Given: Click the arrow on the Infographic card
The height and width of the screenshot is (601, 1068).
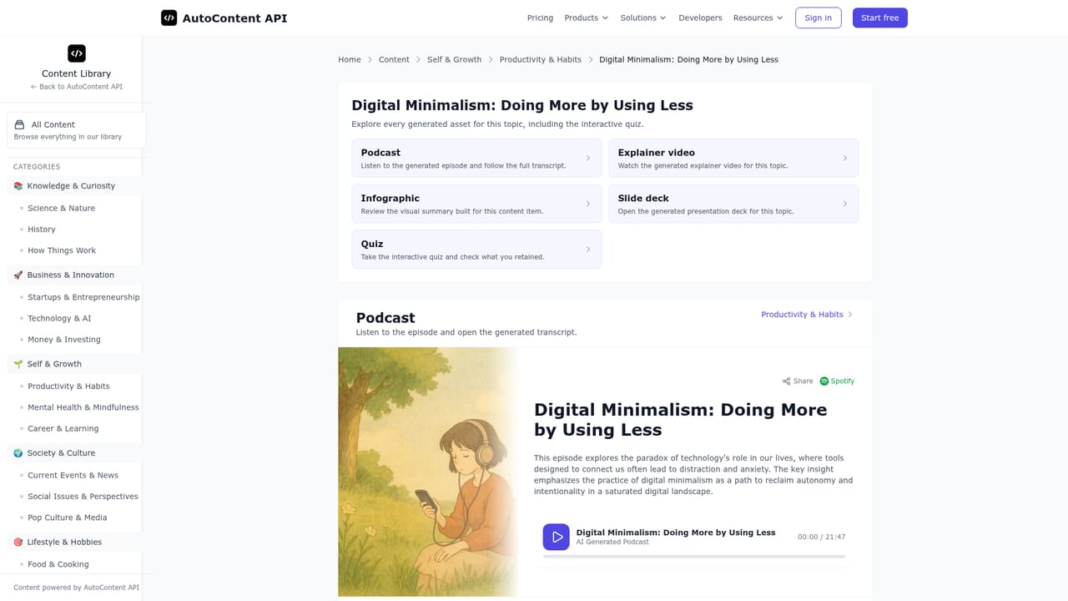Looking at the screenshot, I should pos(588,204).
